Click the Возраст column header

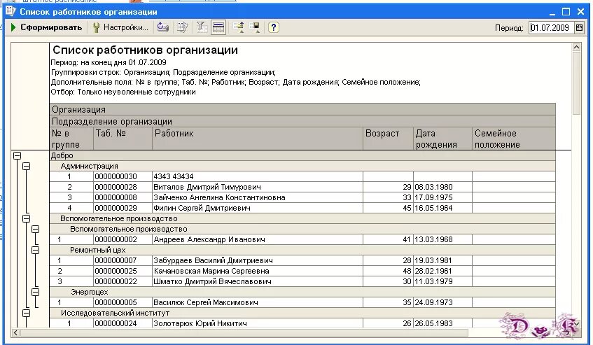point(388,139)
